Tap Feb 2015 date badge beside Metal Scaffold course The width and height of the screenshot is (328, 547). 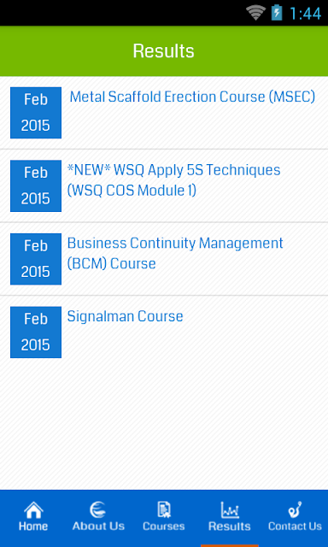point(36,113)
